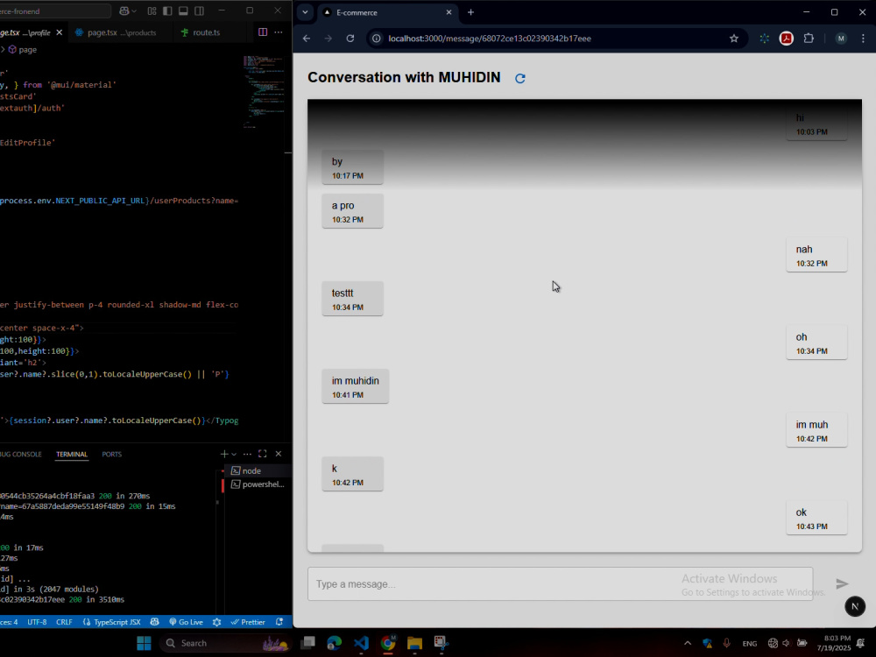Click Customize Layout icon in VS Code
876x657 pixels.
(x=152, y=11)
